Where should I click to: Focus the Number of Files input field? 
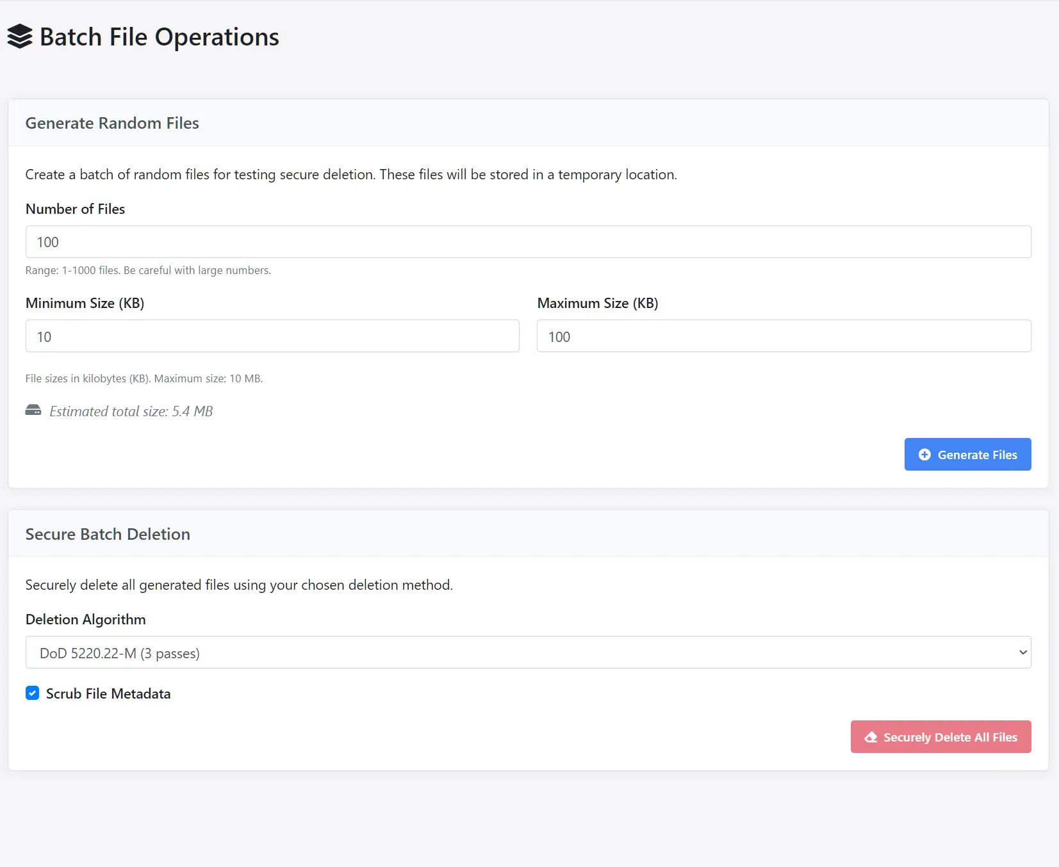(527, 242)
